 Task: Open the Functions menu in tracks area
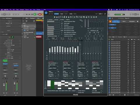(x=32, y=18)
